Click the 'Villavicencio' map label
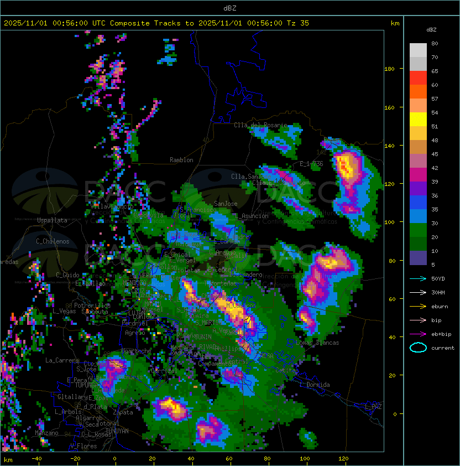460x466 pixels. [x=112, y=206]
